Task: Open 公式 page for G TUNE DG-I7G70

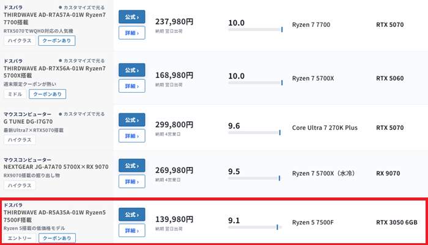Action: tap(132, 120)
